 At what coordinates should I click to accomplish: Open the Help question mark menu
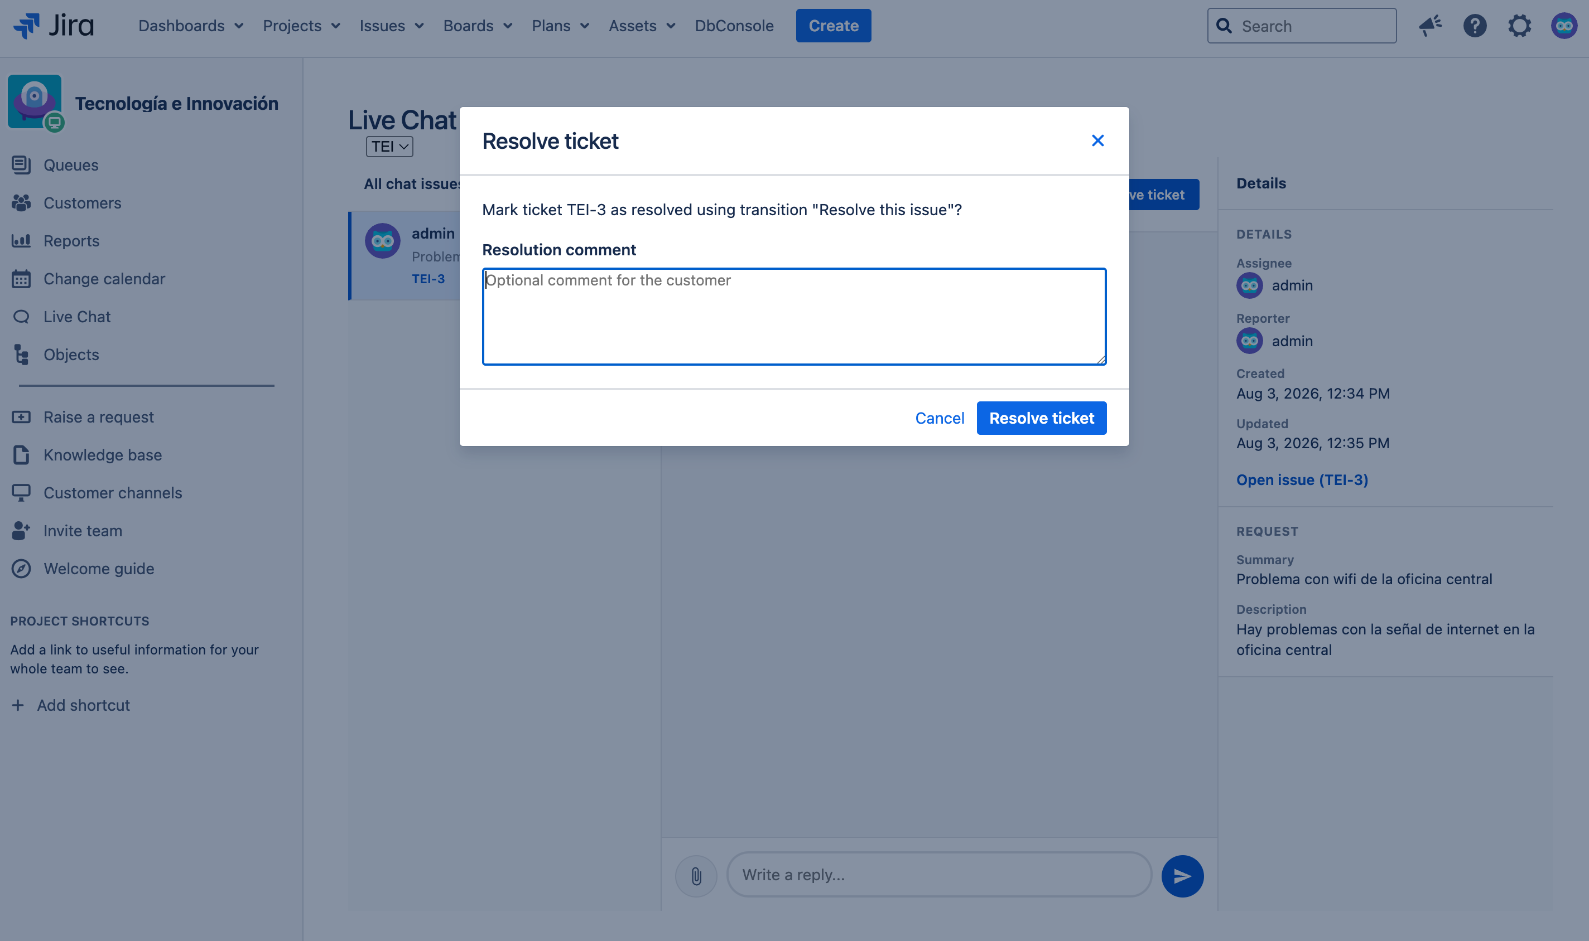pyautogui.click(x=1475, y=26)
